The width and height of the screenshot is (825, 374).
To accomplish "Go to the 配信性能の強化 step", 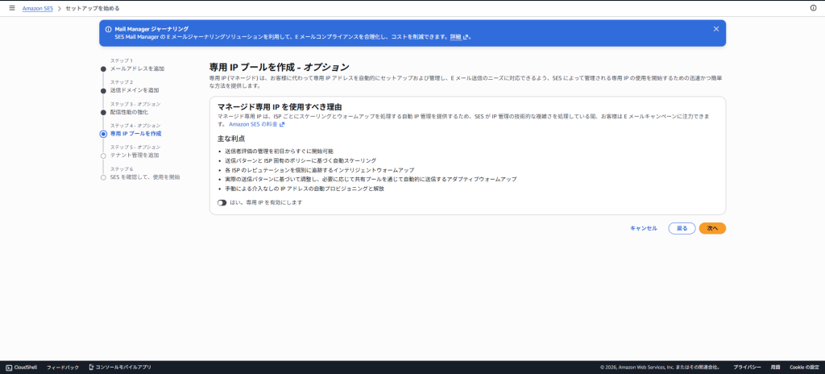I will click(129, 112).
